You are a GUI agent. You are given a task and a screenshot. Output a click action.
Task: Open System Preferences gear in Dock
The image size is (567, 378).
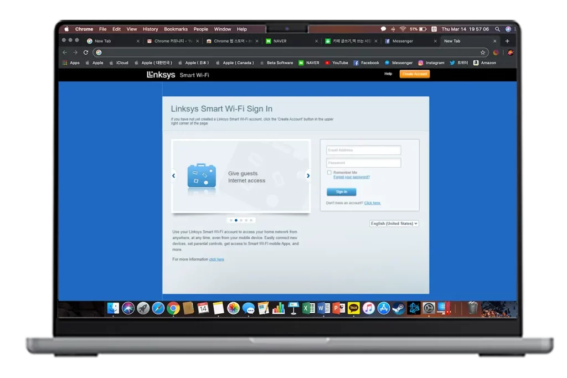(429, 308)
